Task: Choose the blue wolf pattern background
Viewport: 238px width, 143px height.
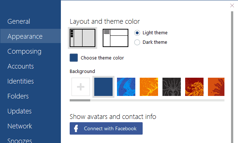Action: click(126, 87)
